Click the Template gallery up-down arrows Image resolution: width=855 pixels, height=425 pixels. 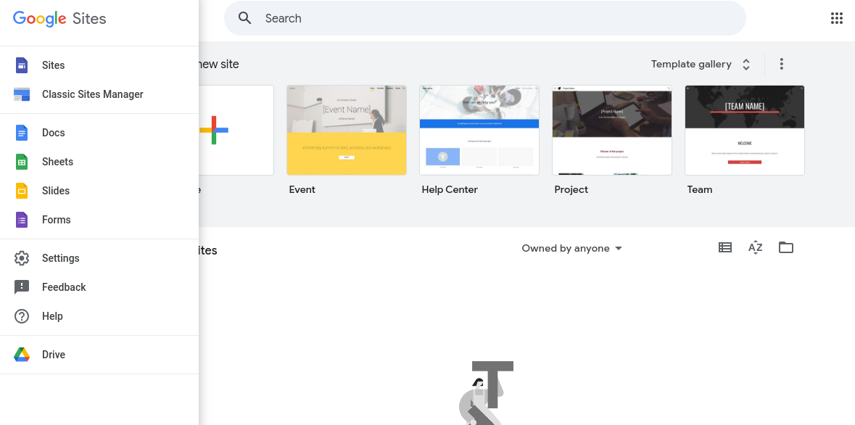click(x=746, y=65)
